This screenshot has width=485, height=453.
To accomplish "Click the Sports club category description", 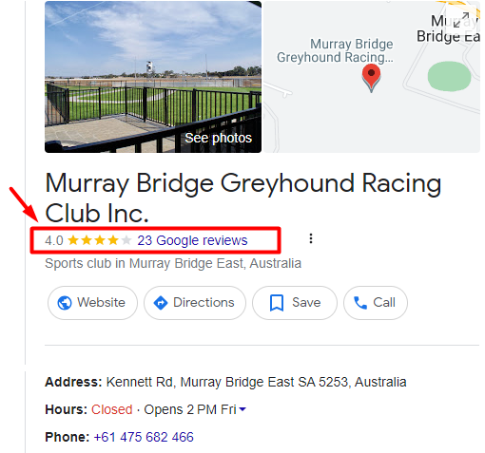I will click(x=173, y=263).
